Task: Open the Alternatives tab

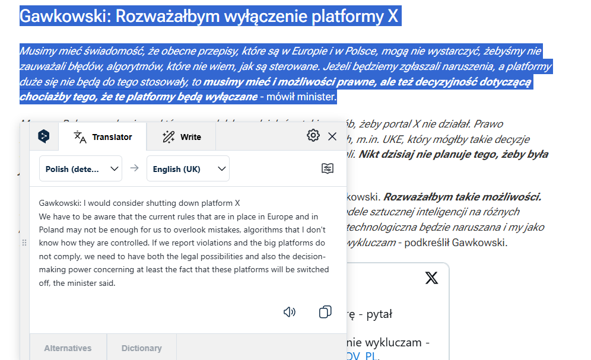Action: pyautogui.click(x=68, y=348)
